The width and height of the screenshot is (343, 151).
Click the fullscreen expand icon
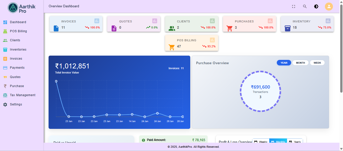[x=293, y=6]
